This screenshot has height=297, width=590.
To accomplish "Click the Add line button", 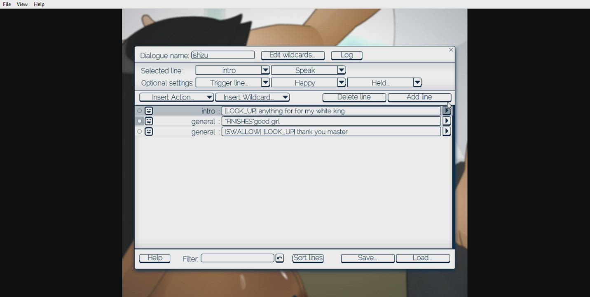I will click(419, 97).
